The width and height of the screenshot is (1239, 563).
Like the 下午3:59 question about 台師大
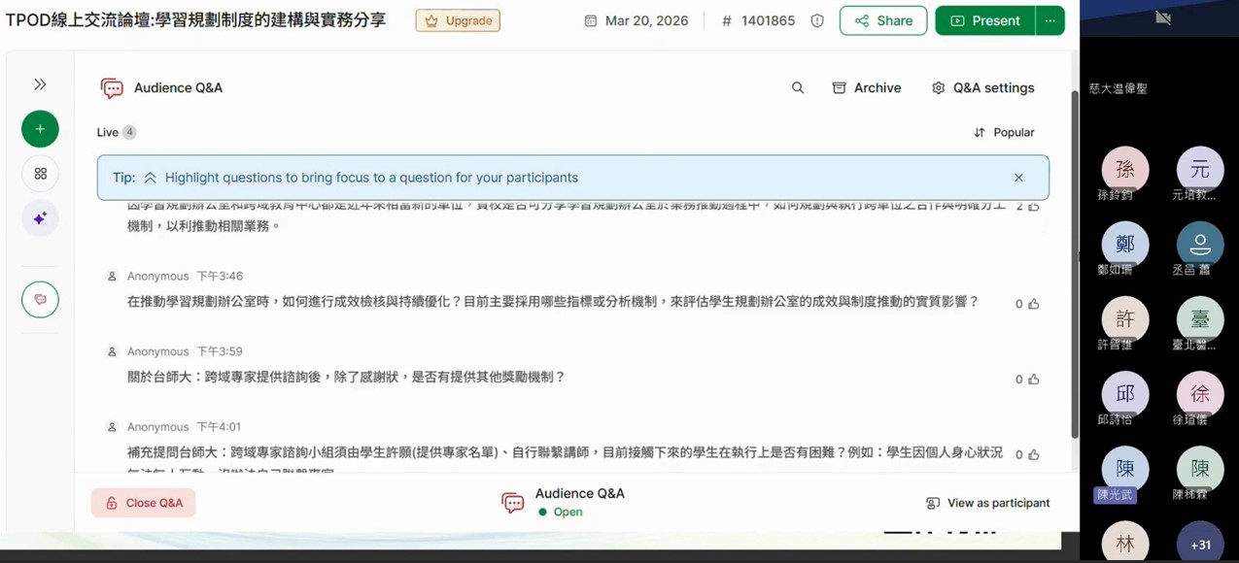[x=1034, y=380]
